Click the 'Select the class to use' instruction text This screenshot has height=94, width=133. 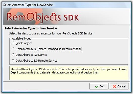pos(51,33)
